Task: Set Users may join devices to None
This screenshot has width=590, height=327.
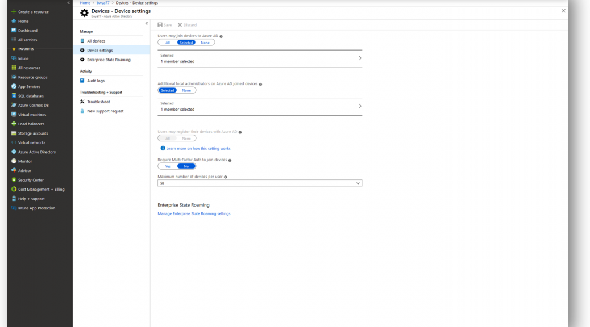Action: [x=205, y=43]
